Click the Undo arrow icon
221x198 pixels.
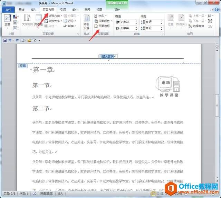[x=10, y=40]
